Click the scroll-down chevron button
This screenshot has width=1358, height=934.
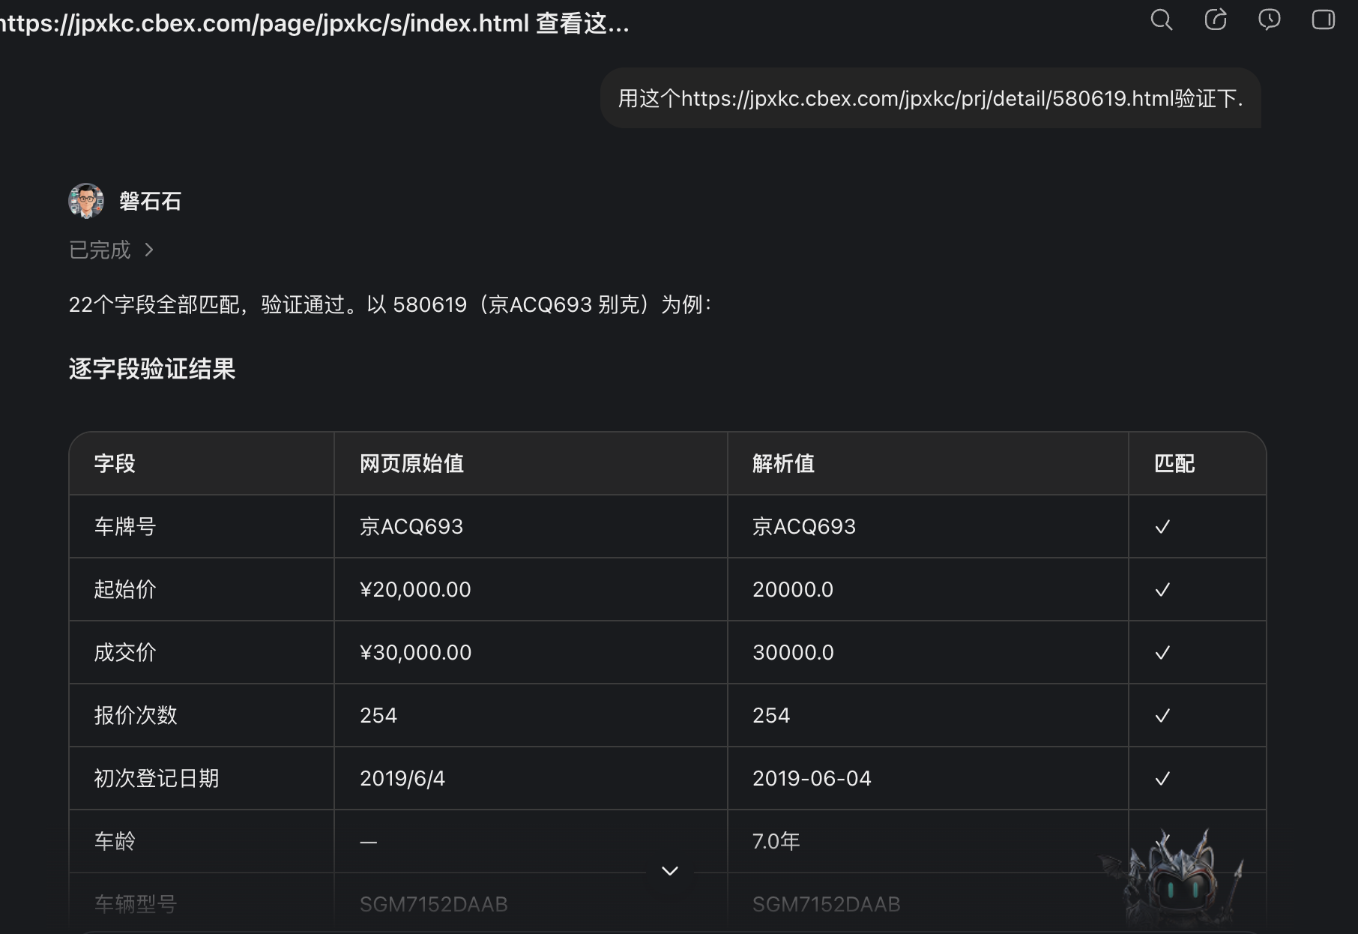[x=670, y=871]
